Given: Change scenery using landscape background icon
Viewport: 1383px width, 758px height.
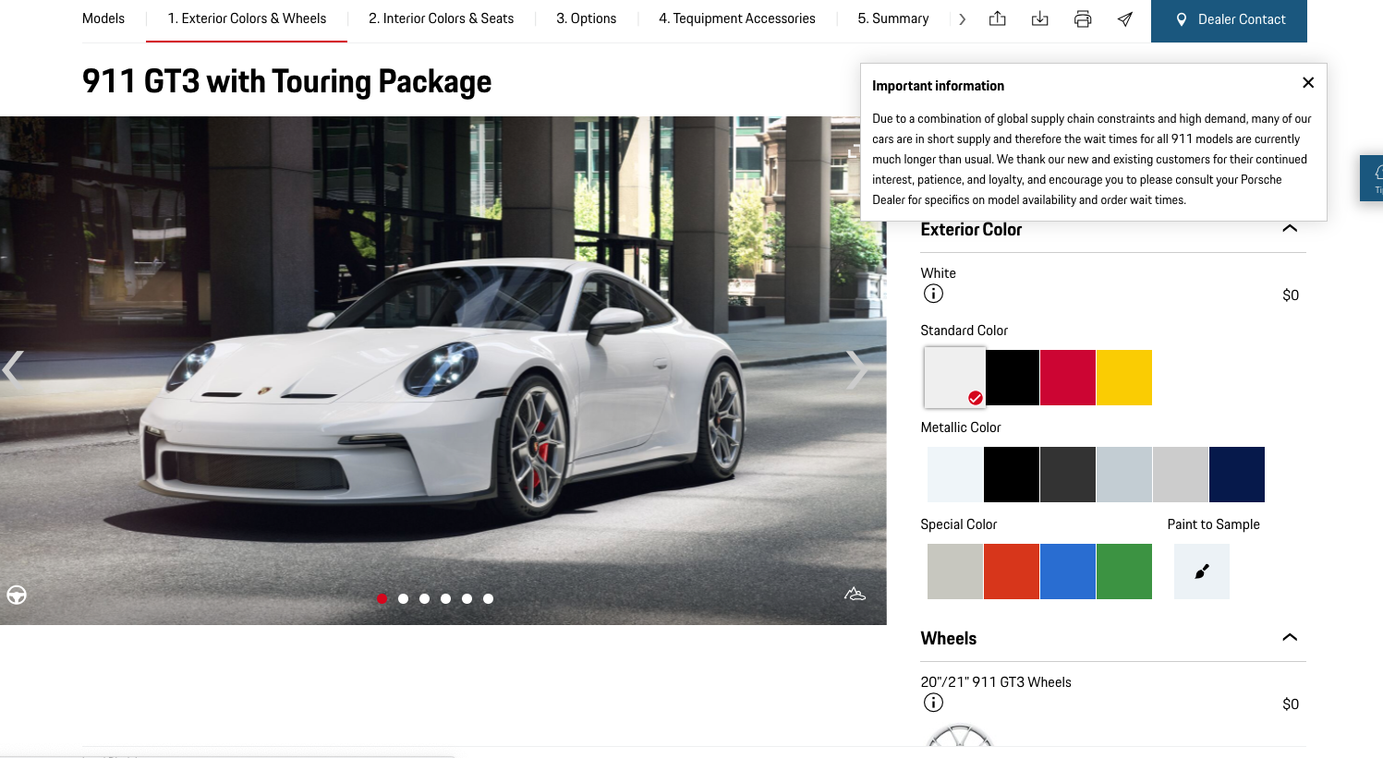Looking at the screenshot, I should [x=855, y=594].
